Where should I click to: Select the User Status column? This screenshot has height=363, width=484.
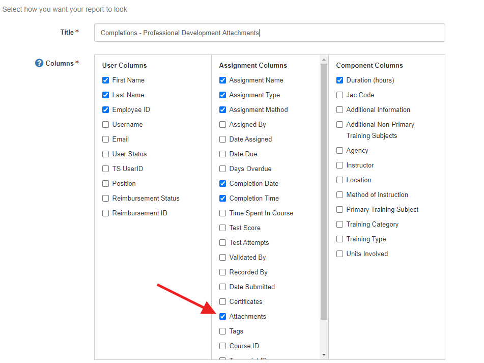click(105, 154)
